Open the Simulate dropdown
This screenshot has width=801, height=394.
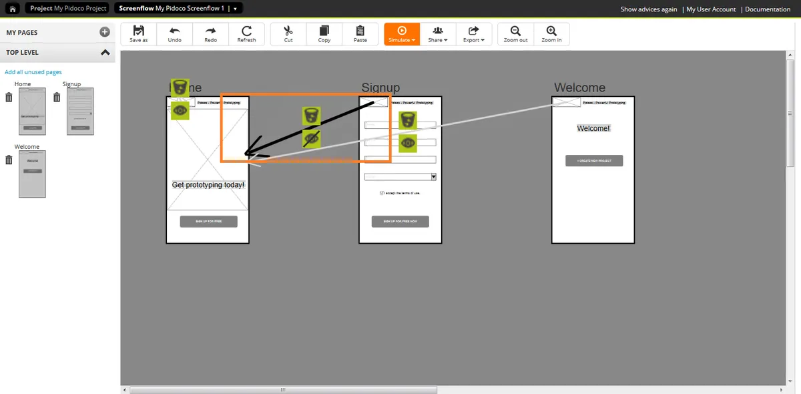point(402,34)
